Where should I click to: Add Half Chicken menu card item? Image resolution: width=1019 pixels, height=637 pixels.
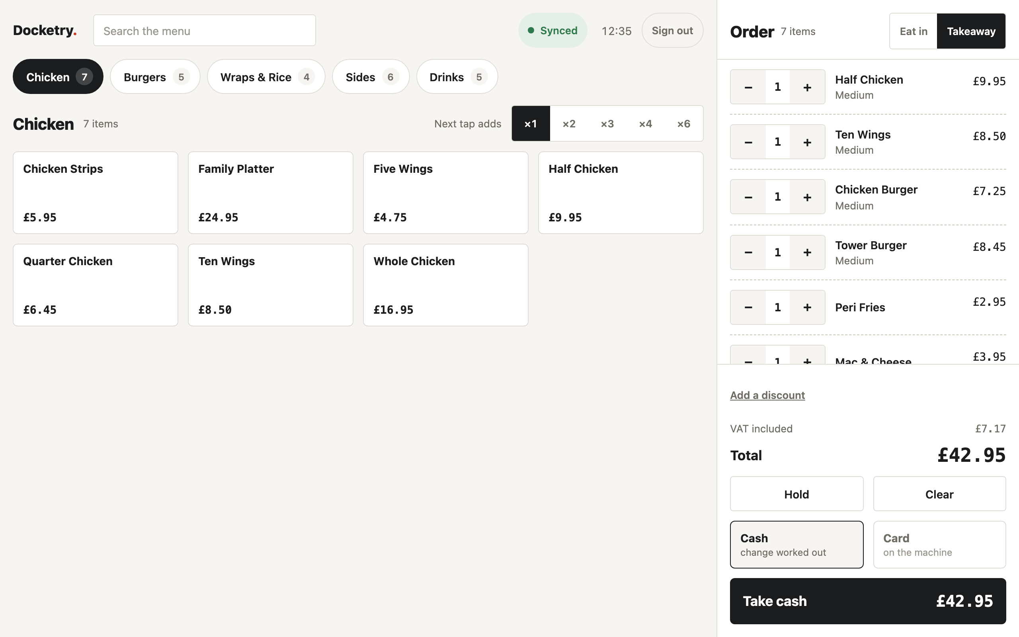tap(621, 193)
